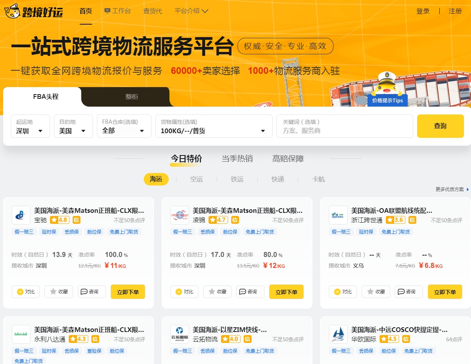Select the 今日特价 tab
This screenshot has width=471, height=364.
pyautogui.click(x=186, y=159)
